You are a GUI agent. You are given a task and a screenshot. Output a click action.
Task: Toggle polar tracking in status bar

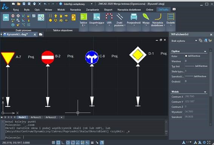[x=68, y=142]
